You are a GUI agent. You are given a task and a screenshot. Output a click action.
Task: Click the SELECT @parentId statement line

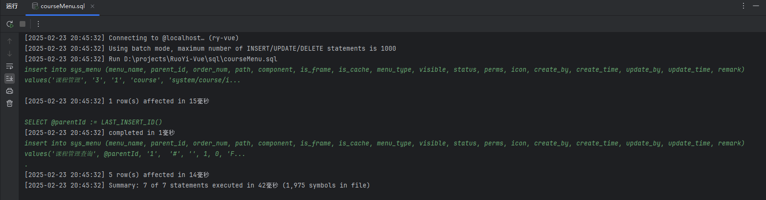click(93, 122)
